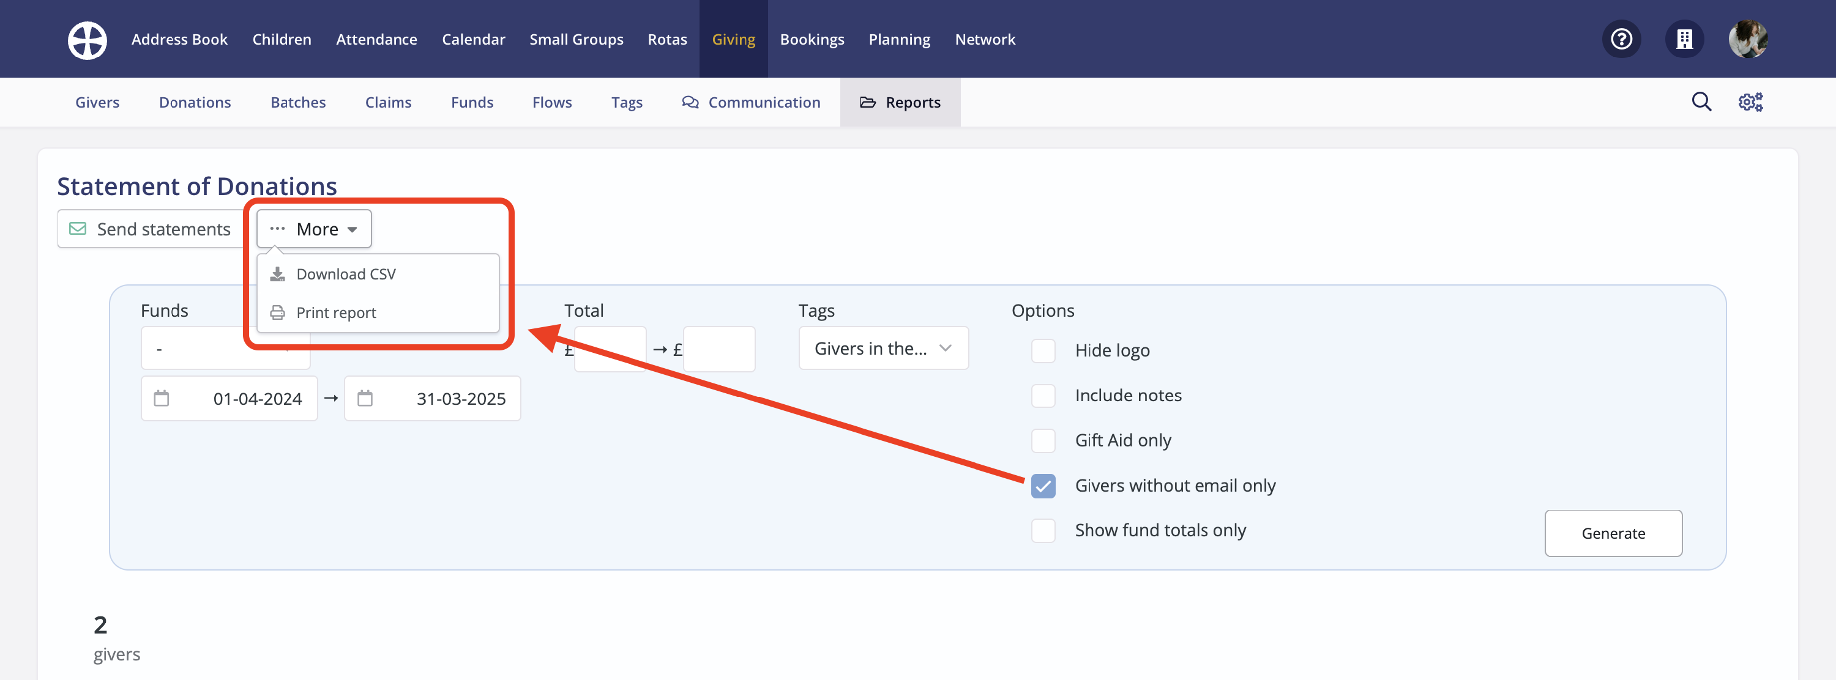Click the Download CSV option
Image resolution: width=1836 pixels, height=680 pixels.
point(346,274)
